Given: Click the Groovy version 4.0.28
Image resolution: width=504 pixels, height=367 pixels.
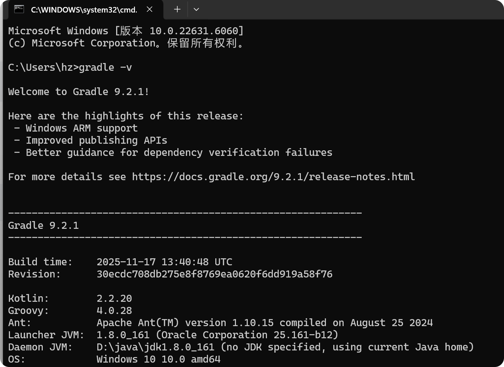Looking at the screenshot, I should 114,311.
